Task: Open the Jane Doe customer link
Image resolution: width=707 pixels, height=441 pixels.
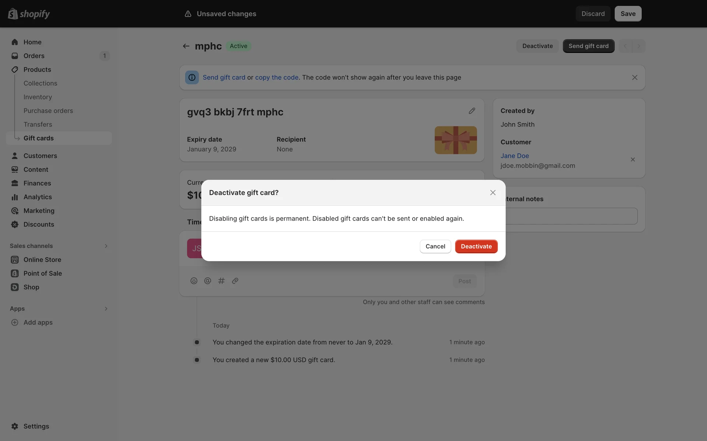Action: (x=514, y=156)
